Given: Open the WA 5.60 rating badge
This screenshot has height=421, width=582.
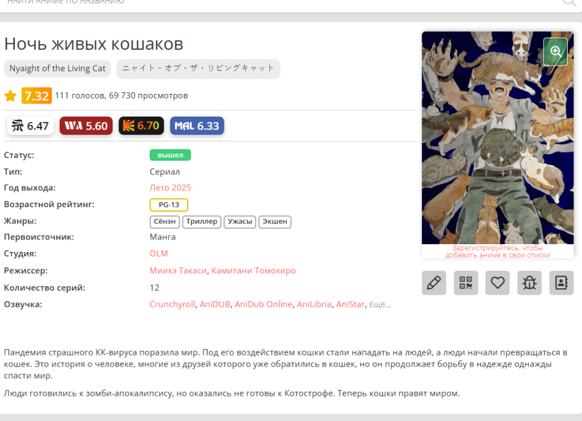Looking at the screenshot, I should pyautogui.click(x=86, y=126).
